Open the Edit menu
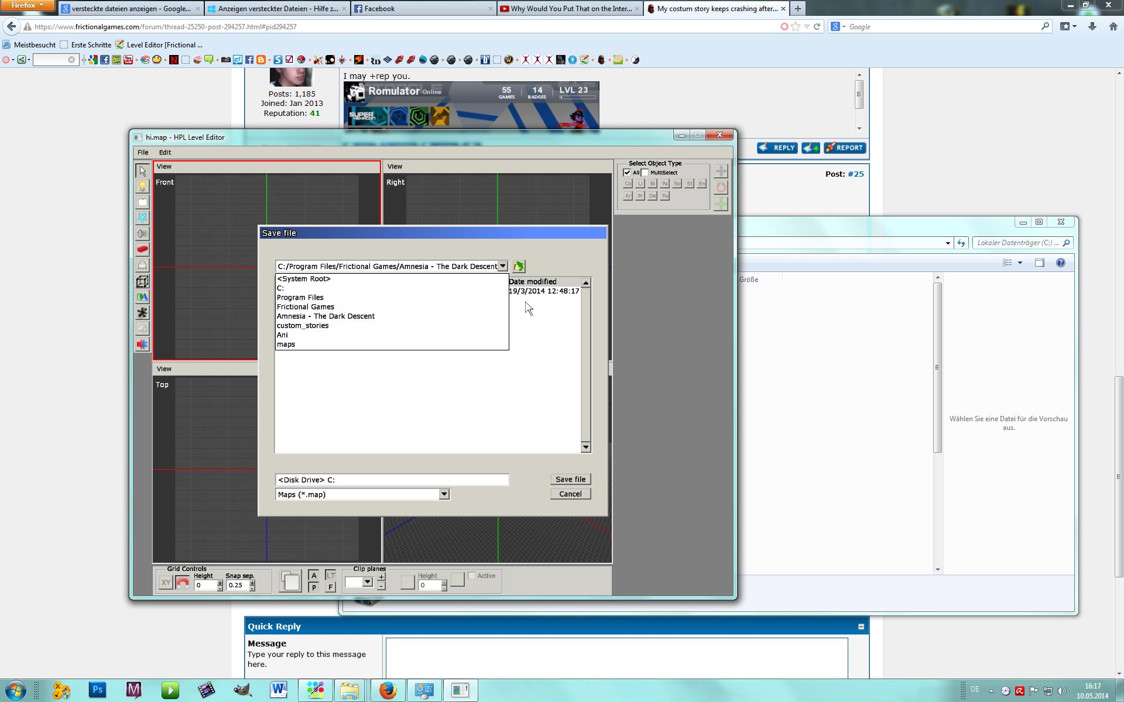 tap(165, 152)
